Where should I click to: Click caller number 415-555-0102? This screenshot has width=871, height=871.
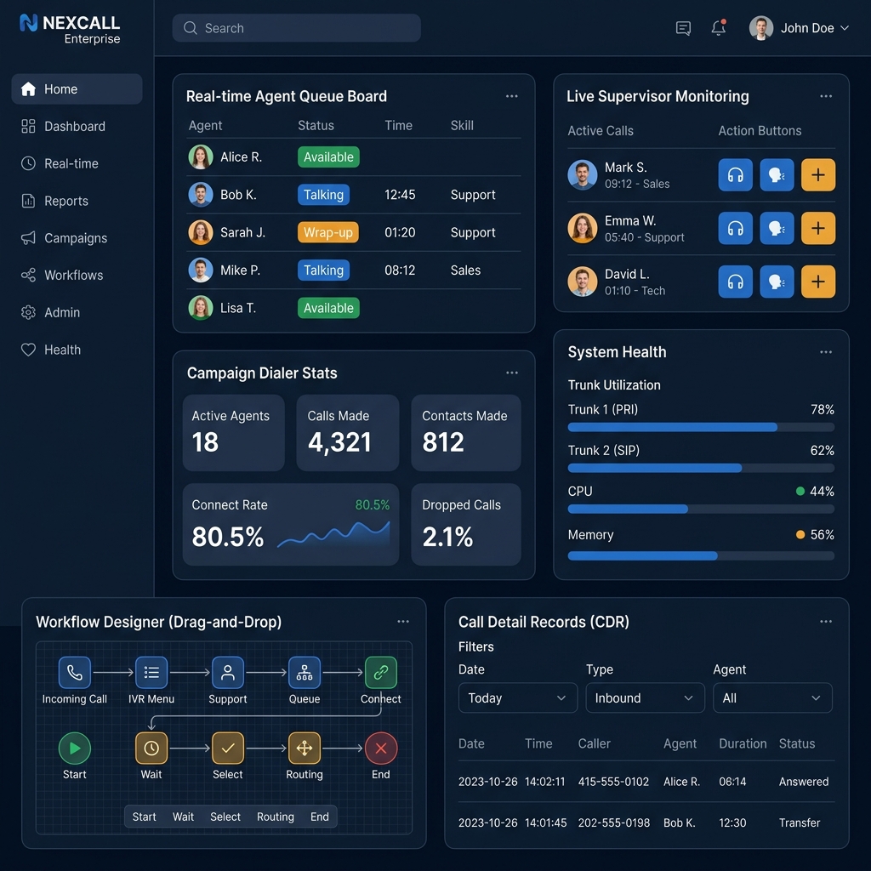click(x=613, y=782)
